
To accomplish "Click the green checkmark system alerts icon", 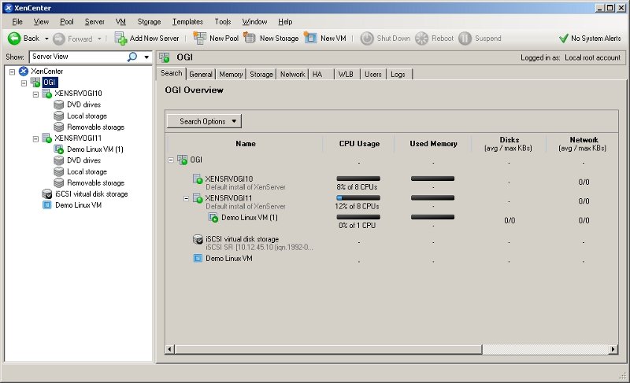I will tap(564, 39).
